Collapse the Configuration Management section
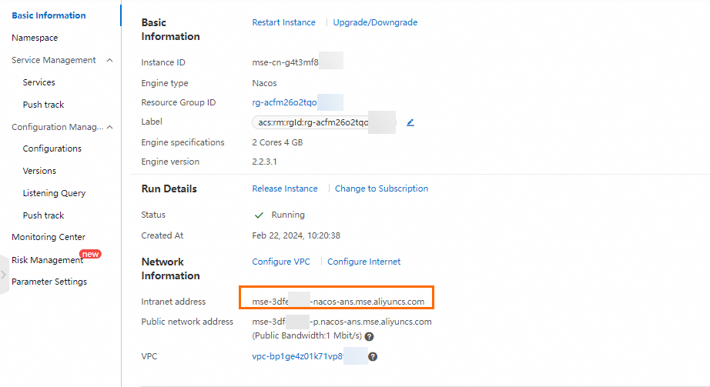This screenshot has width=710, height=387. tap(109, 127)
